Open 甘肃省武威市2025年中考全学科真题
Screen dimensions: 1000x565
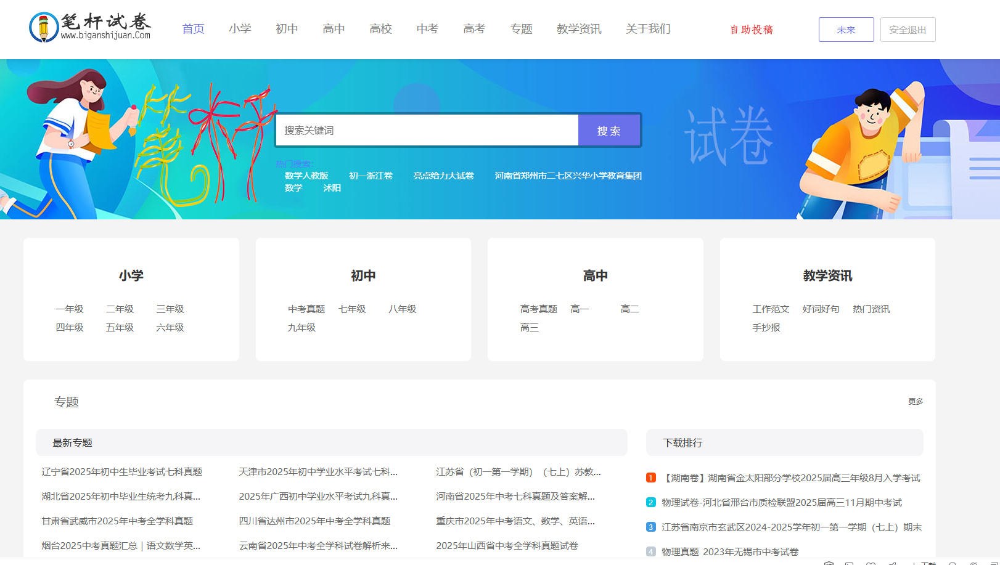pos(117,521)
